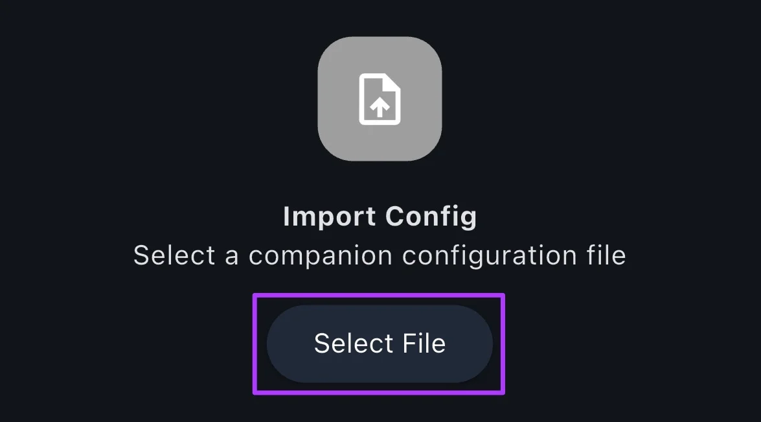The image size is (761, 422).
Task: Click the companion configuration file description text
Action: tap(380, 255)
